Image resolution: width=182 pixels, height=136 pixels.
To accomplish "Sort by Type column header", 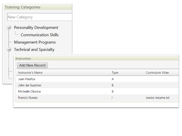I will 115,73.
